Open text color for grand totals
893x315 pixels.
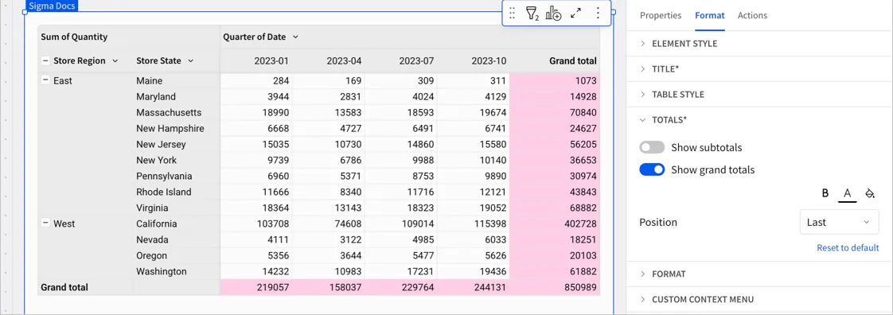point(848,193)
